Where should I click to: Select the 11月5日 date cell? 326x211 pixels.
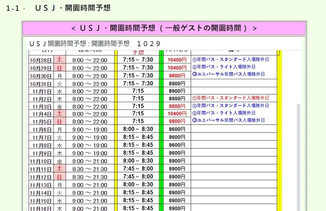click(x=41, y=122)
